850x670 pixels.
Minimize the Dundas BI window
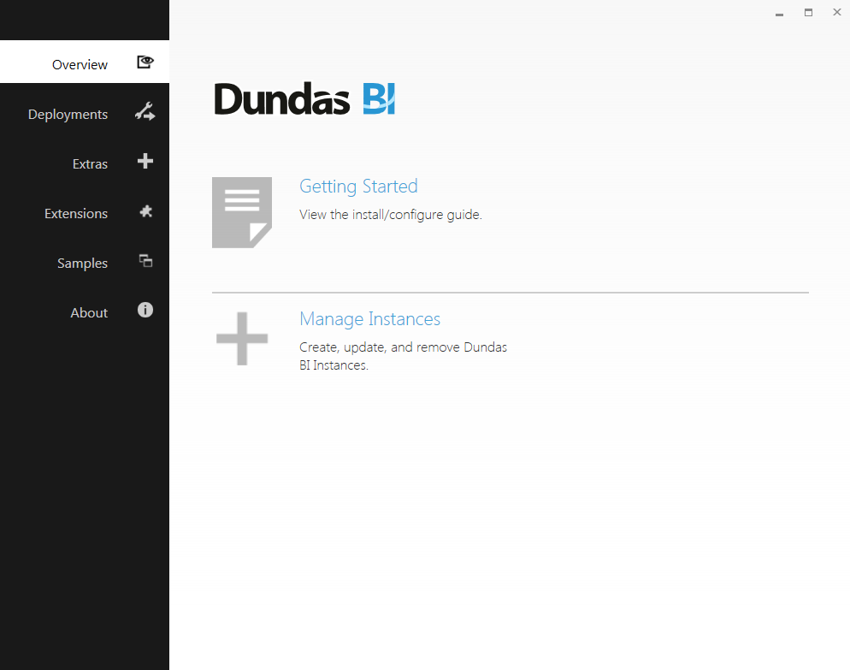coord(779,13)
